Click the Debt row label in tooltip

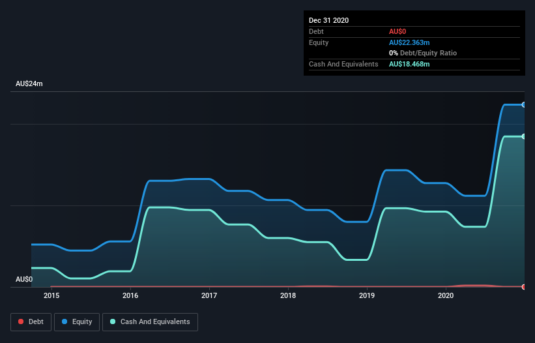[x=316, y=31]
